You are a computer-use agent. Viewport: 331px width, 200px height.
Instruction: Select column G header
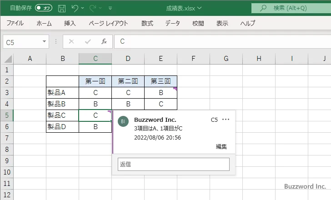[x=226, y=59]
